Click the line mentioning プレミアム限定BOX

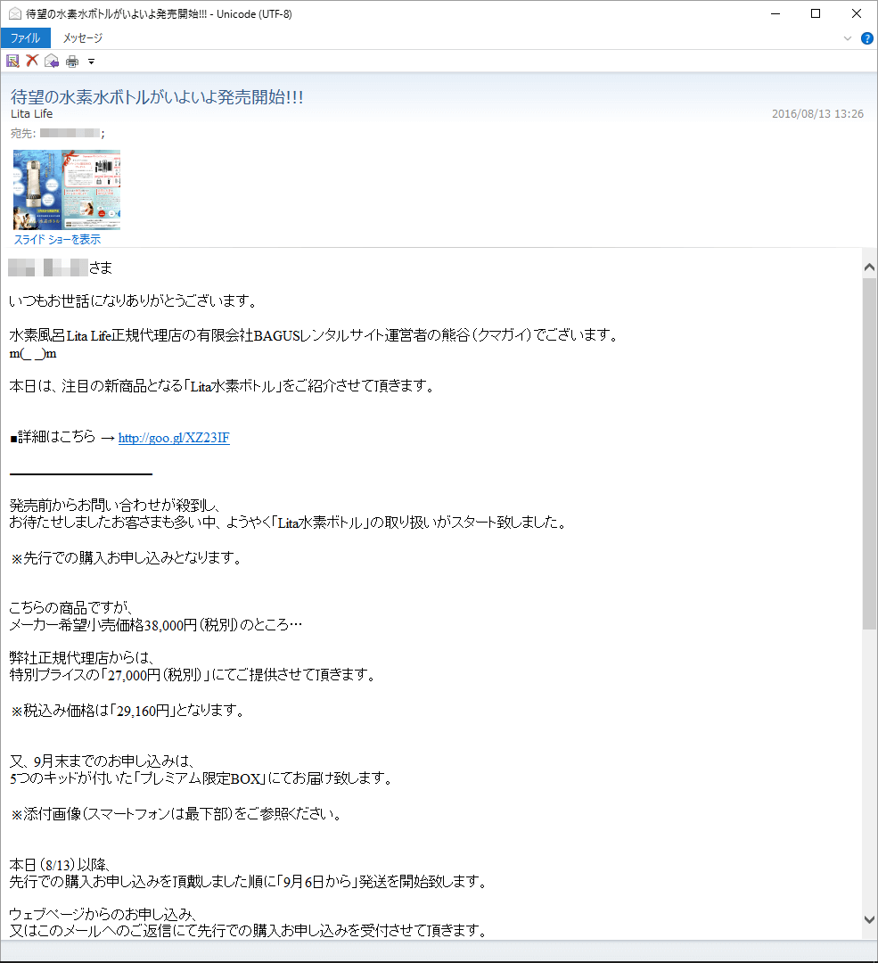coord(201,778)
